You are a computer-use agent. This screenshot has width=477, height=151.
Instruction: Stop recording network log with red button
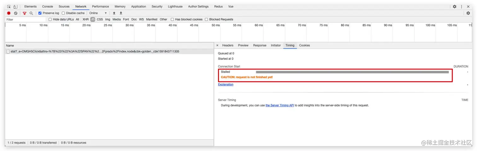click(9, 13)
